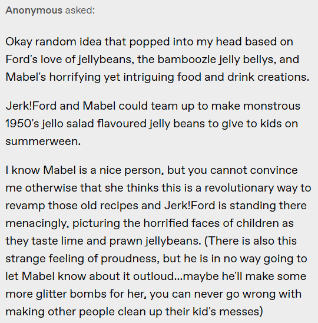Click "Mabel's horrifying yet intriguing" line of text
Image resolution: width=318 pixels, height=323 pixels.
tap(90, 77)
